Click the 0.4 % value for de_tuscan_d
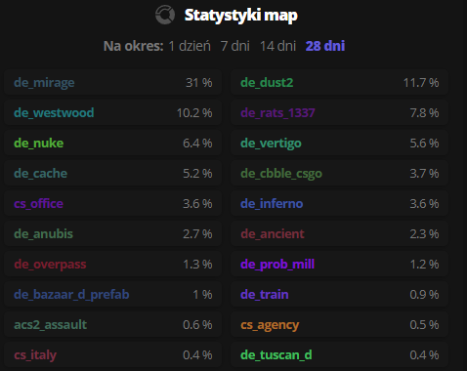The width and height of the screenshot is (467, 371). tap(424, 355)
